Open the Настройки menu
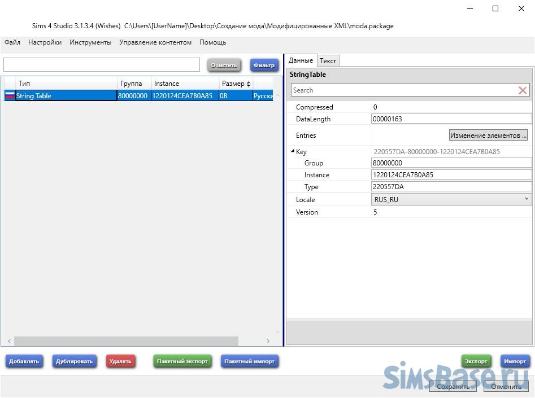 (45, 42)
